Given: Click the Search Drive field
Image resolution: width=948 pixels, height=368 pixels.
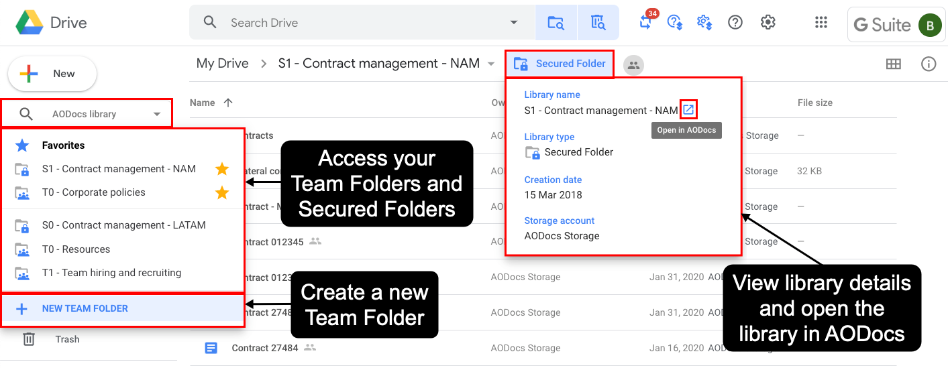Looking at the screenshot, I should coord(362,23).
